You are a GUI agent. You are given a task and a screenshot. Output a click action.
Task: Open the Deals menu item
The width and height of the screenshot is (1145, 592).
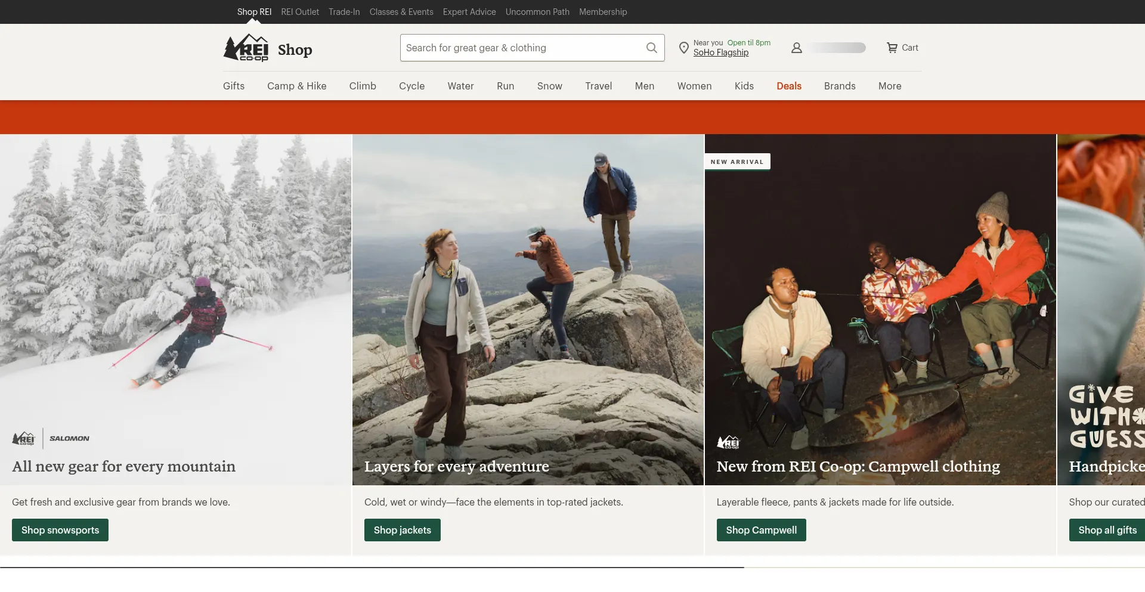788,86
